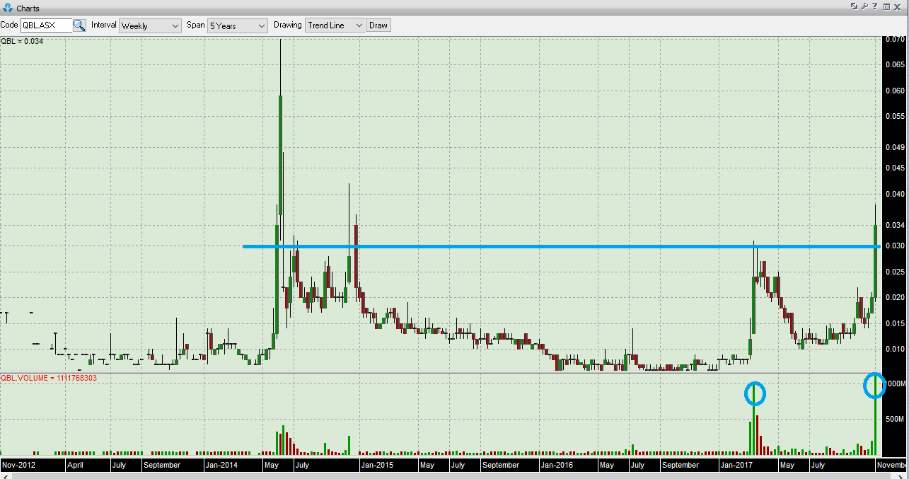This screenshot has height=479, width=909.
Task: Click the 0.065 price axis label
Action: coord(895,64)
